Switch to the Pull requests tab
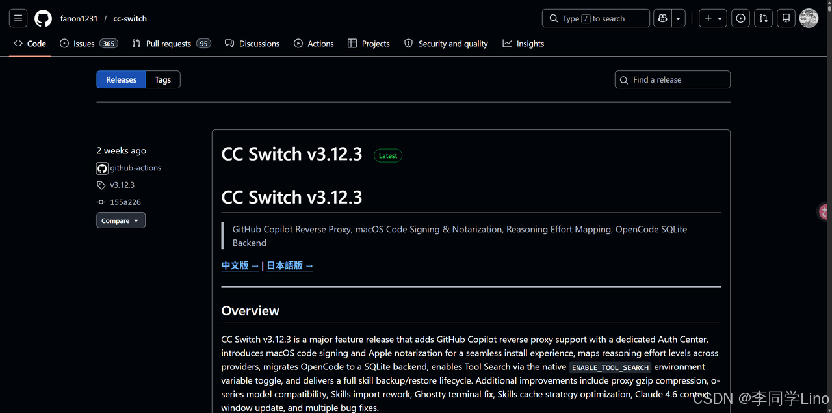The image size is (832, 413). tap(172, 44)
